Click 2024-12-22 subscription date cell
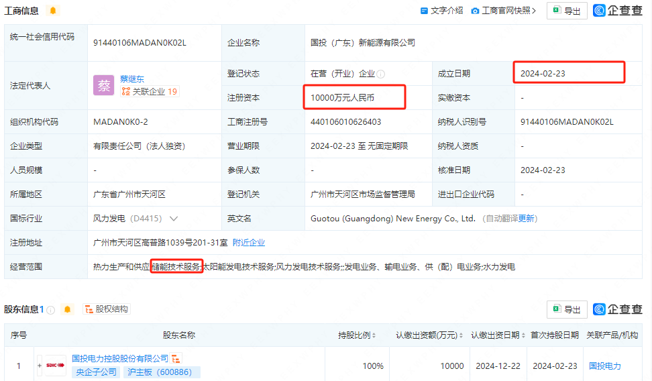 coord(498,366)
